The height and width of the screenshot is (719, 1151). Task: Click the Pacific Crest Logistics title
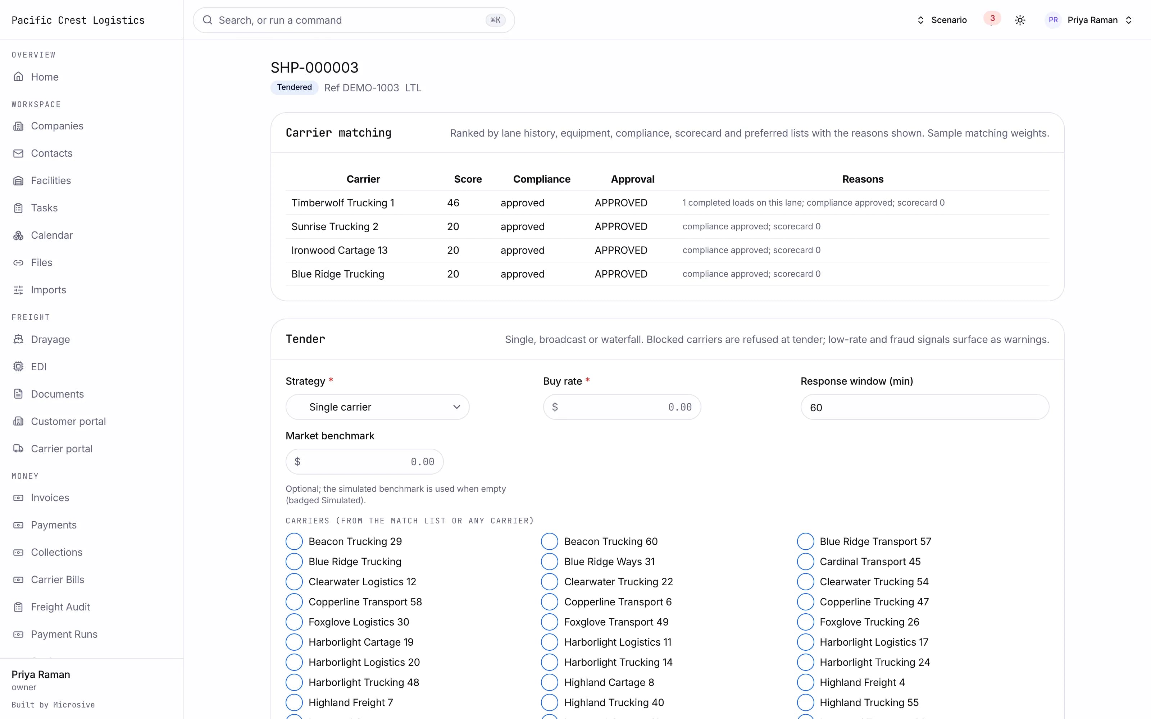point(78,20)
